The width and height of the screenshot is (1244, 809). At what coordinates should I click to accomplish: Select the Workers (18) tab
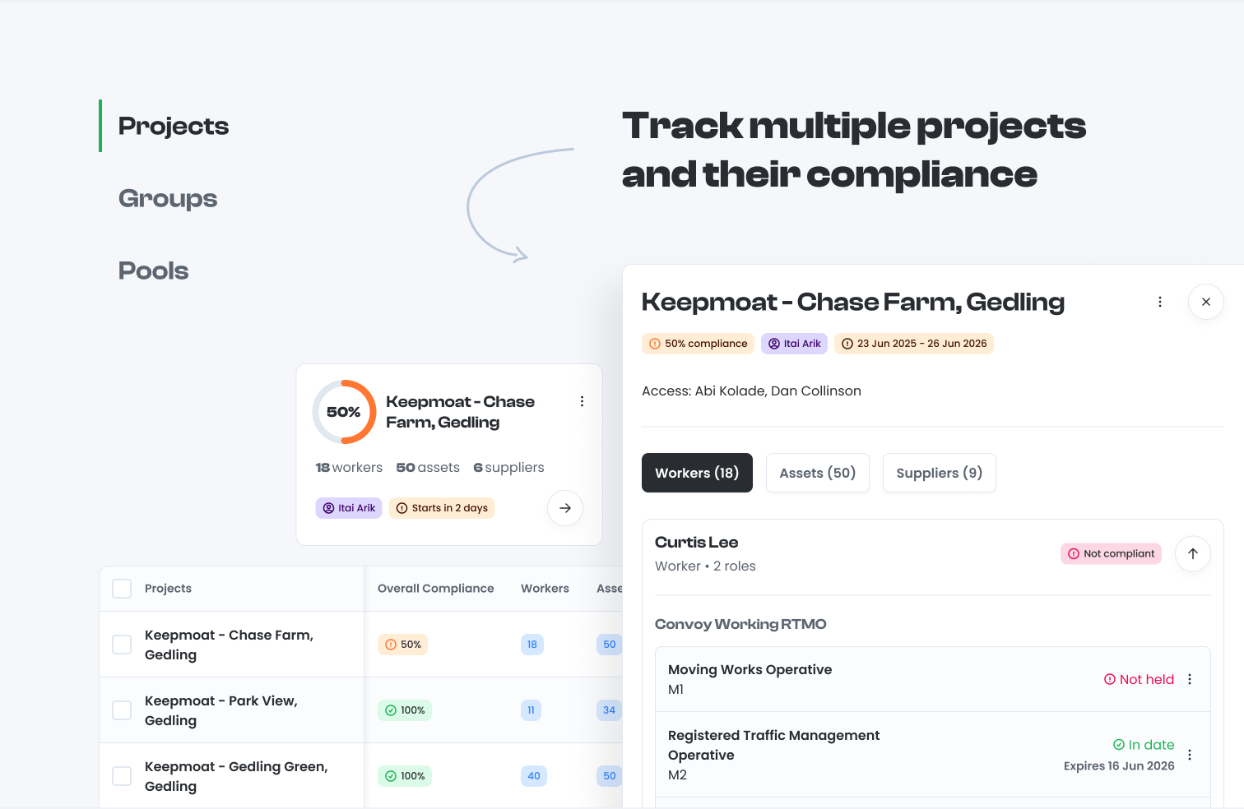697,473
